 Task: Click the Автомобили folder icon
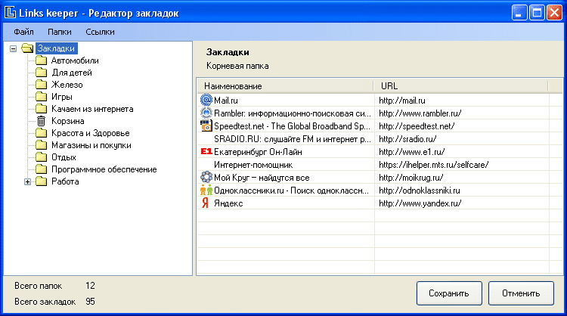coord(42,60)
